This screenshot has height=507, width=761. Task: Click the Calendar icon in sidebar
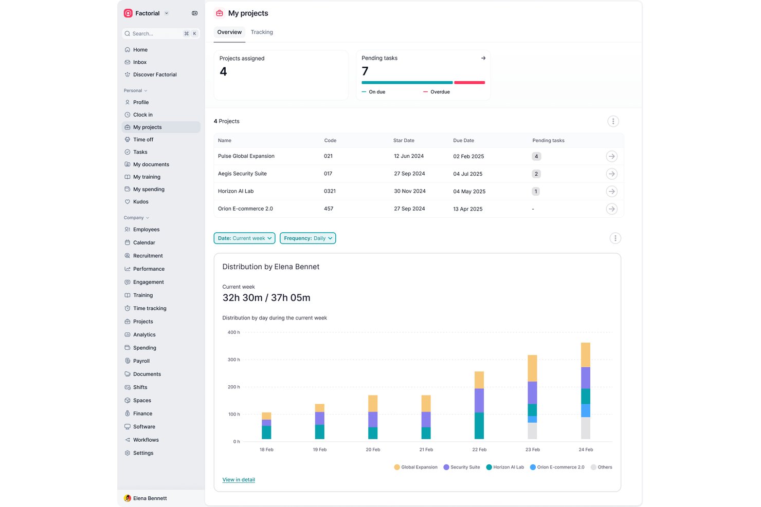pyautogui.click(x=128, y=242)
